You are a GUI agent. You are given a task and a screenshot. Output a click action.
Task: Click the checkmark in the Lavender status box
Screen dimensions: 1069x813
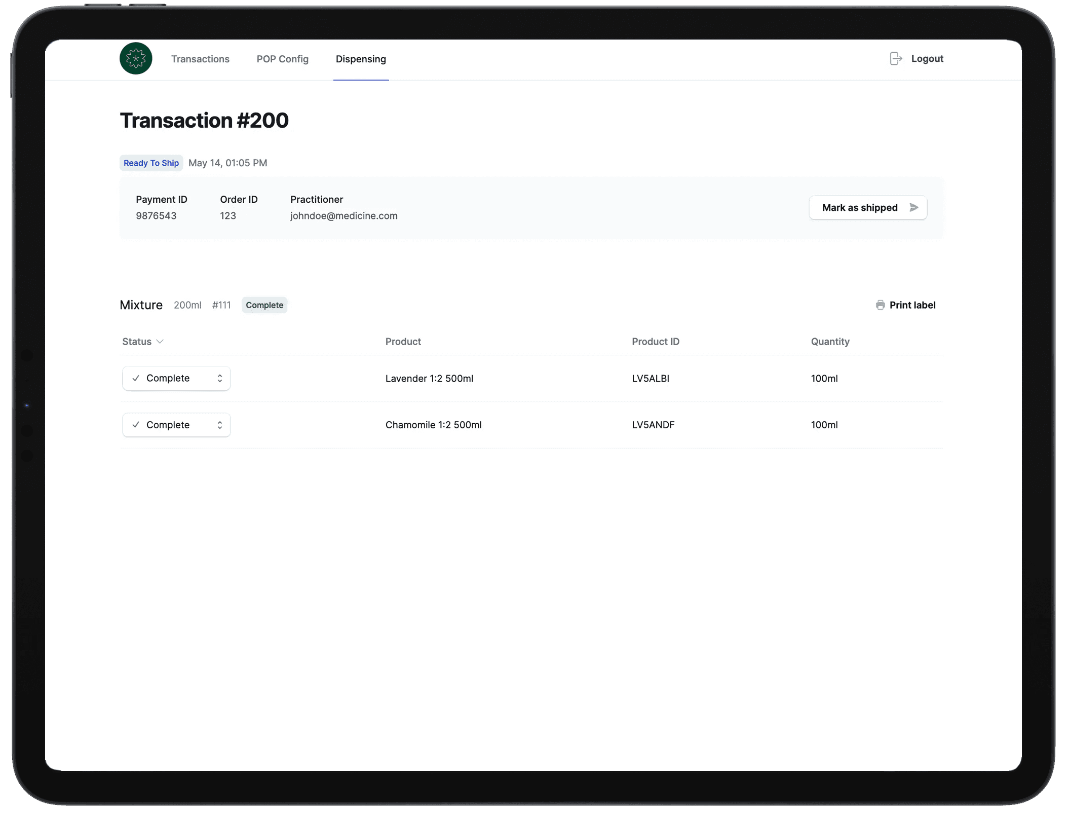pos(136,378)
